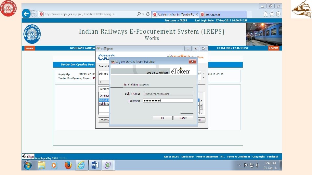Click the LOGOUT button
312x175 pixels.
point(273,48)
